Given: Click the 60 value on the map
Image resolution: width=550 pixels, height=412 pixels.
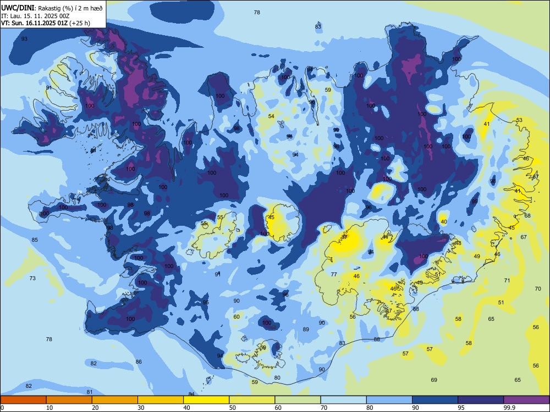Looking at the screenshot, I should [x=237, y=317].
